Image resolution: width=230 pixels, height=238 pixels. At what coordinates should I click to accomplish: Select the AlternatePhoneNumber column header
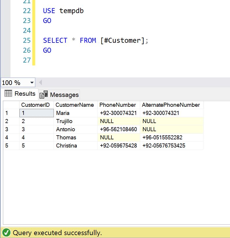(171, 105)
